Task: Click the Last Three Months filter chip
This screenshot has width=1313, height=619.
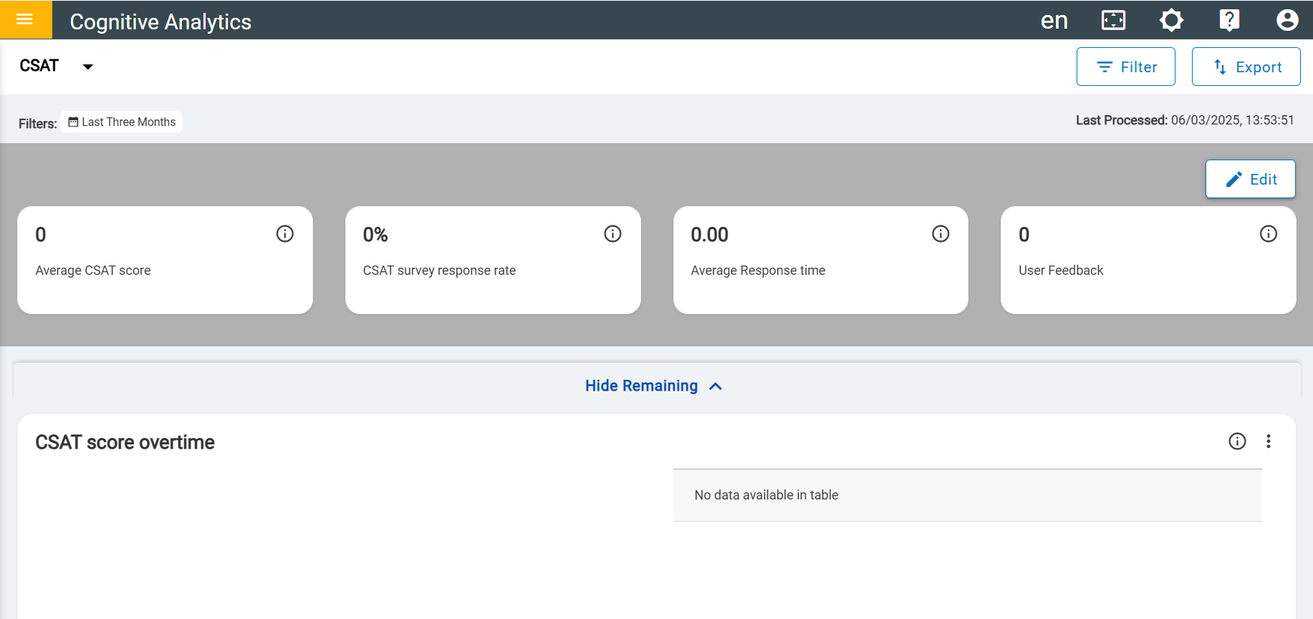Action: coord(121,122)
